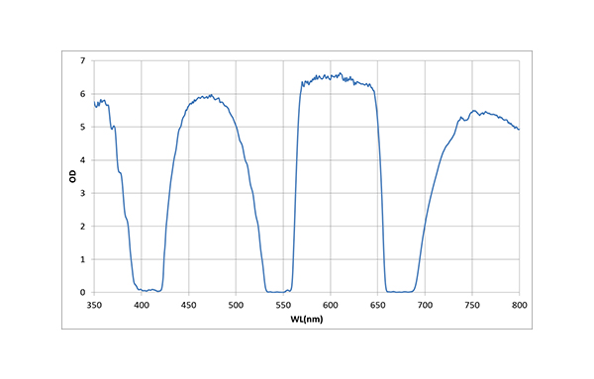Select the 2 label on OD axis
The image size is (594, 379).
[83, 227]
